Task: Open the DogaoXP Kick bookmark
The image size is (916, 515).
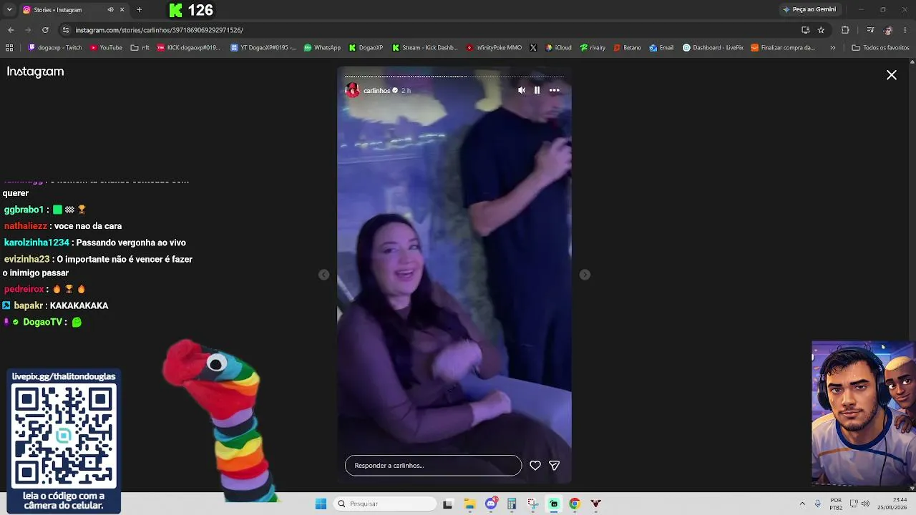Action: pyautogui.click(x=366, y=48)
